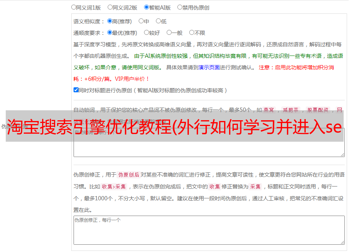Set 语义相似度 to 低

coord(158,21)
